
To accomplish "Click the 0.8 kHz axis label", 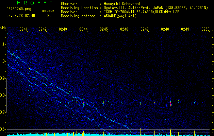I will pos(3,95).
